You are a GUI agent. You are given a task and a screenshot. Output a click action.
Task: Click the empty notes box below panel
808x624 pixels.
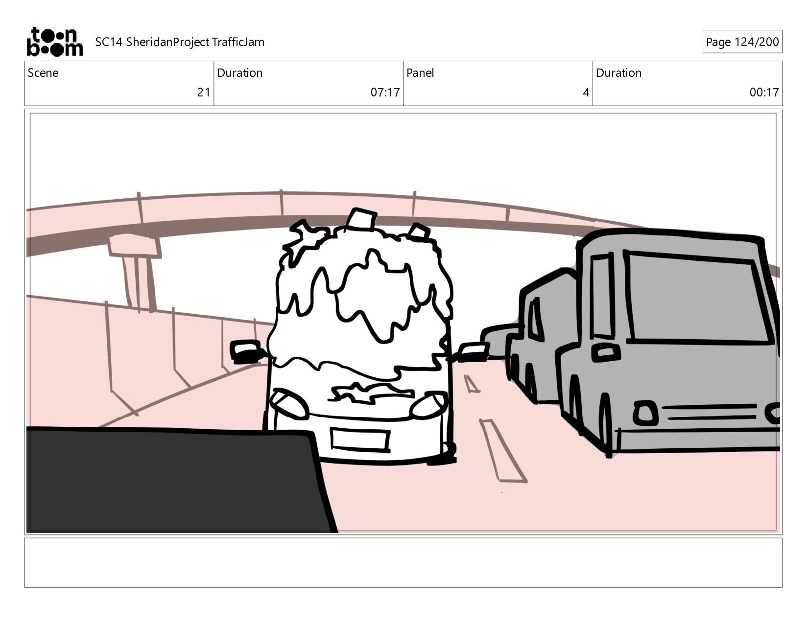403,563
